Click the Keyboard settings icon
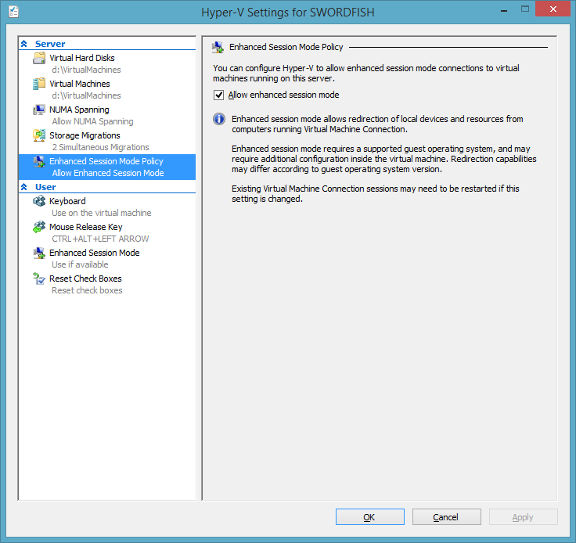 coord(39,201)
